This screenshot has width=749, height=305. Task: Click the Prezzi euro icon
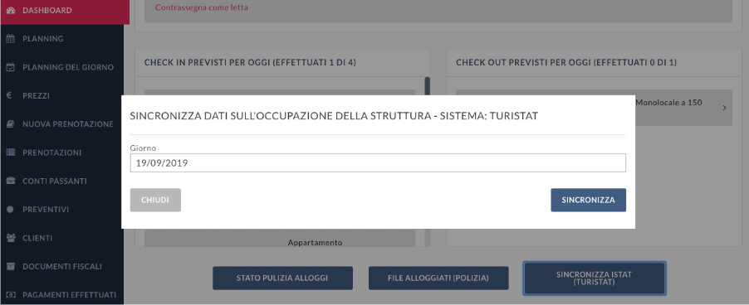point(9,95)
